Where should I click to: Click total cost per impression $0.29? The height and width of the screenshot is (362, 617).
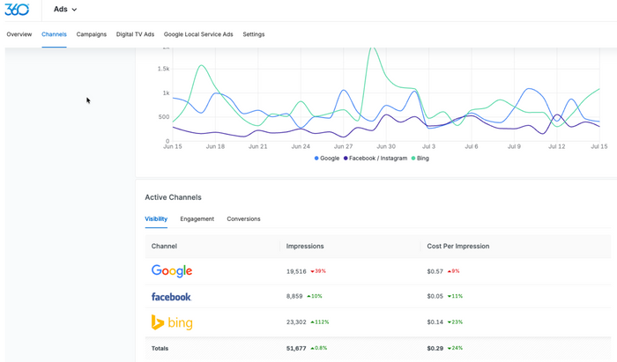coord(435,348)
